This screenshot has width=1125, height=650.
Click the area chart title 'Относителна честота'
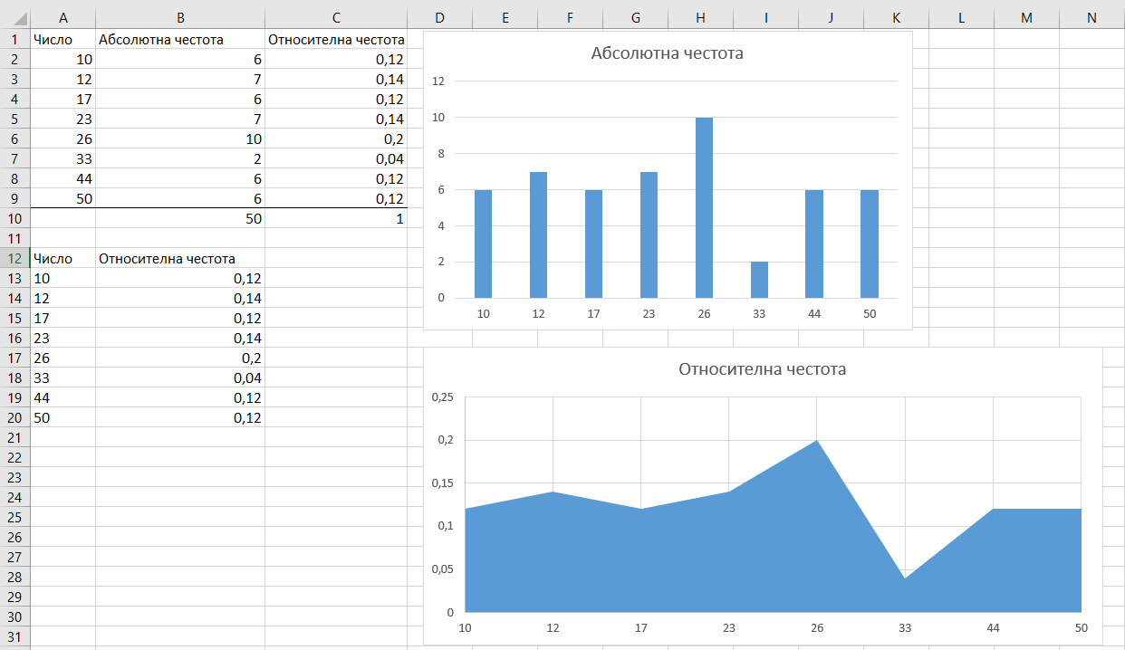pyautogui.click(x=762, y=369)
